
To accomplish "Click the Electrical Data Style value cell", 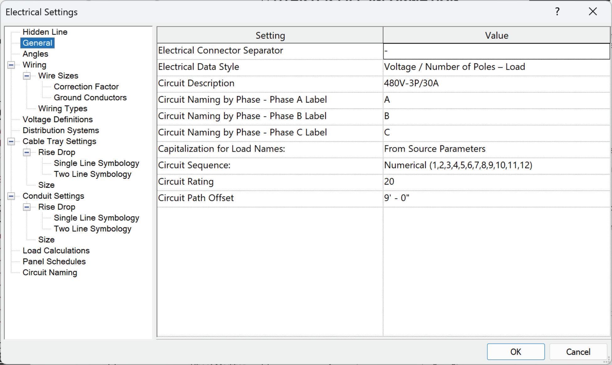I will [x=496, y=67].
